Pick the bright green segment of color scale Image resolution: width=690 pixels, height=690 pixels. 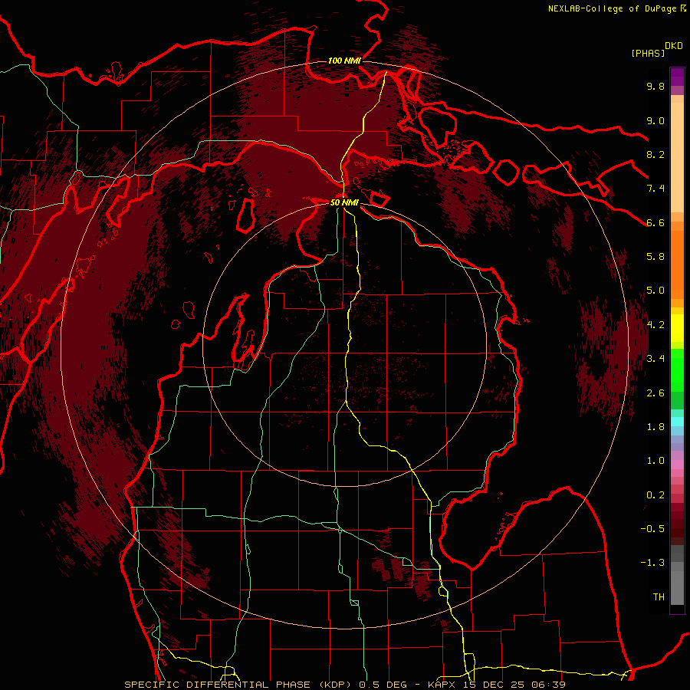coord(677,370)
